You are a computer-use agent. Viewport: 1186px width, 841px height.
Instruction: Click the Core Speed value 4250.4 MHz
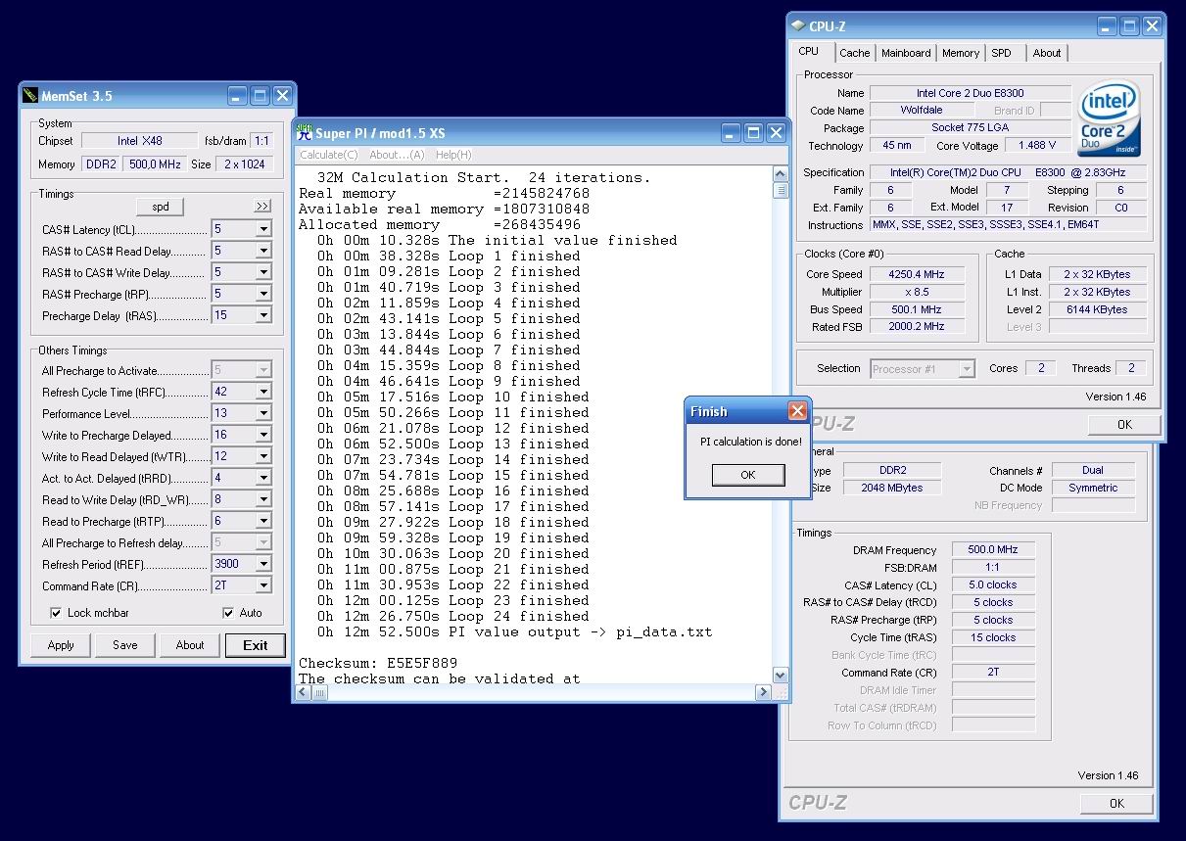(916, 274)
